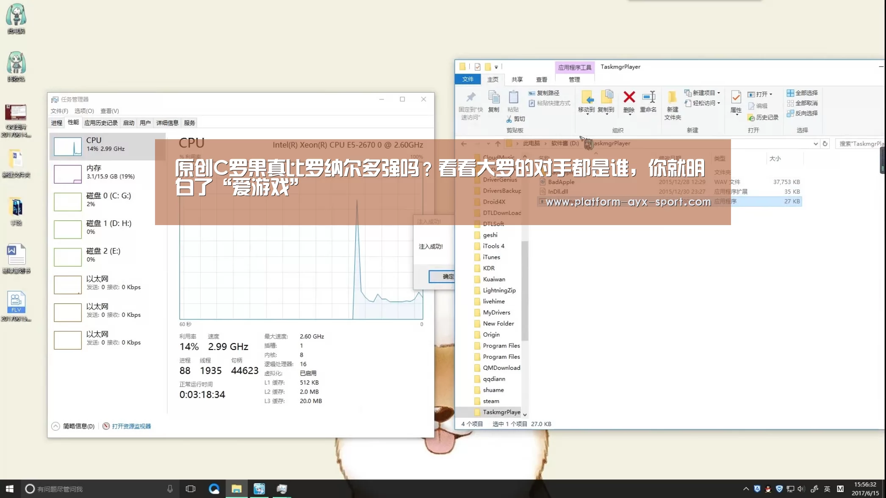
Task: Open File Explorer from taskbar
Action: pos(236,489)
